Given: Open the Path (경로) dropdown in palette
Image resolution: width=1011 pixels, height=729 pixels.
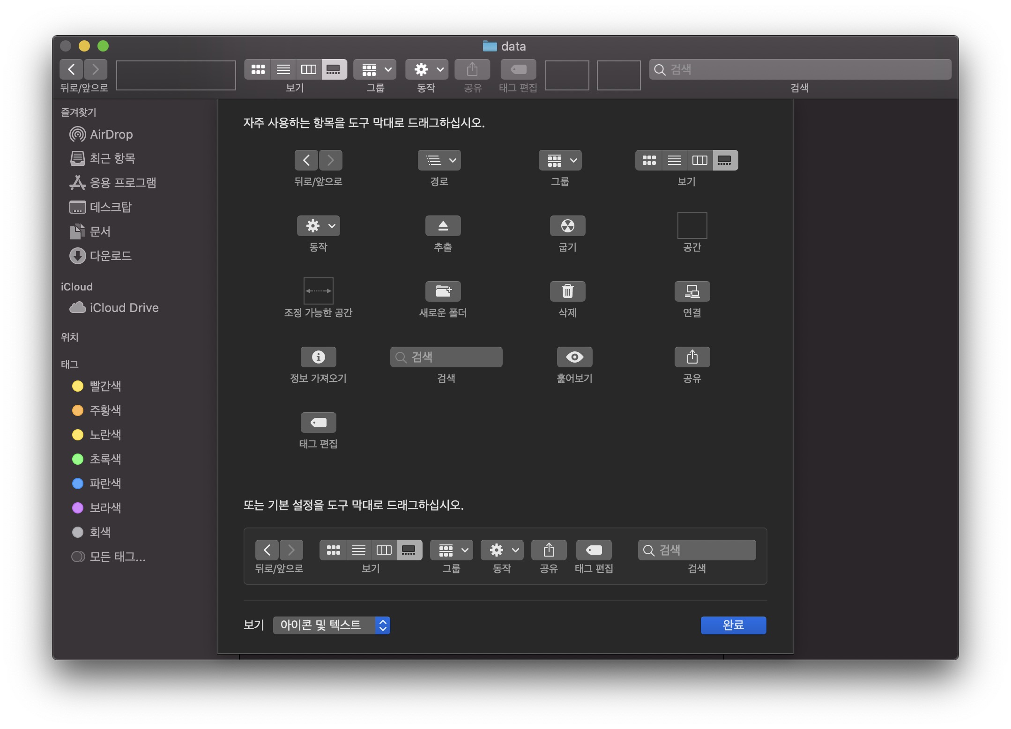Looking at the screenshot, I should click(439, 161).
